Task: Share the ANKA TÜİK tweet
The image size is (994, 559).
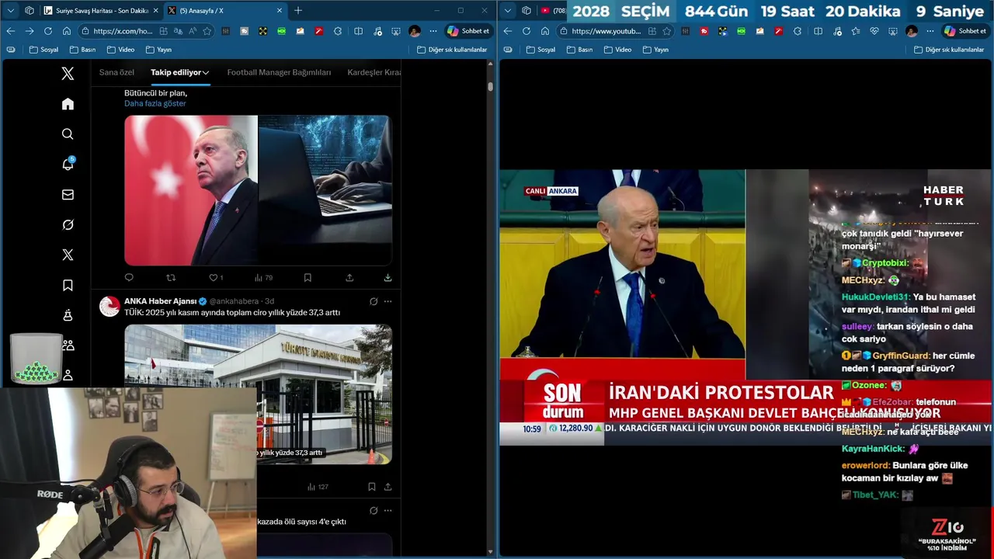Action: click(388, 487)
